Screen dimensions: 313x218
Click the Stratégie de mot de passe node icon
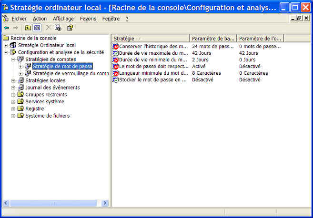28,66
